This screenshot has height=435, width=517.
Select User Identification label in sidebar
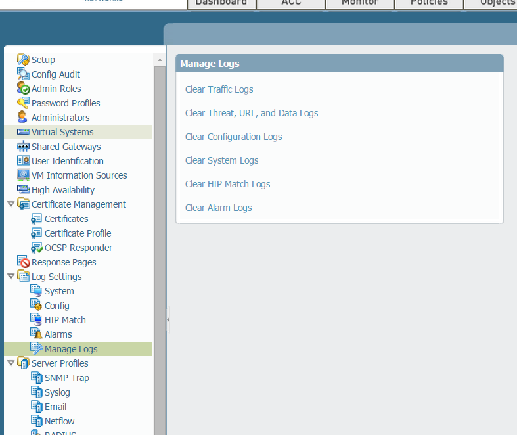tap(68, 161)
